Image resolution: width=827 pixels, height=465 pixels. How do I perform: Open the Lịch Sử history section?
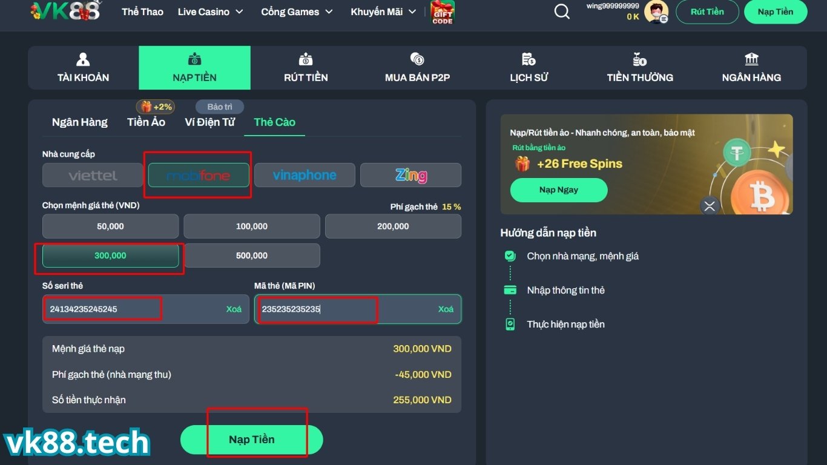click(529, 68)
